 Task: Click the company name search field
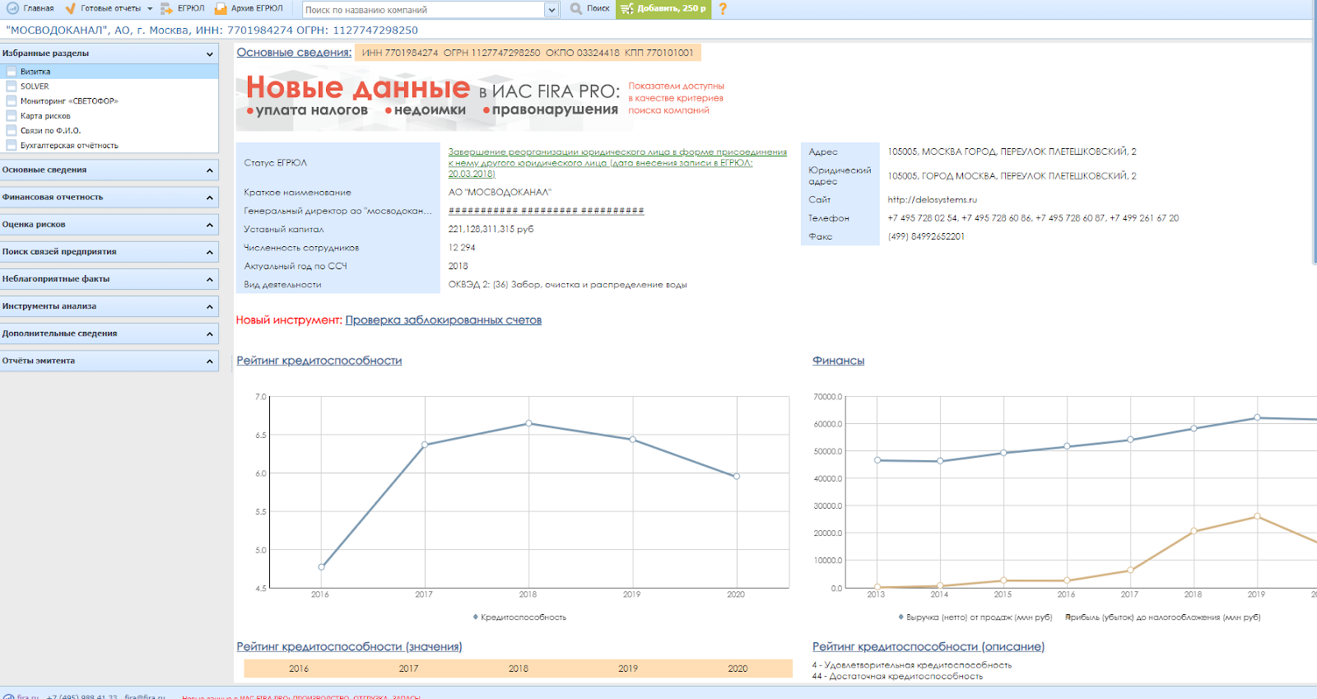click(x=423, y=10)
